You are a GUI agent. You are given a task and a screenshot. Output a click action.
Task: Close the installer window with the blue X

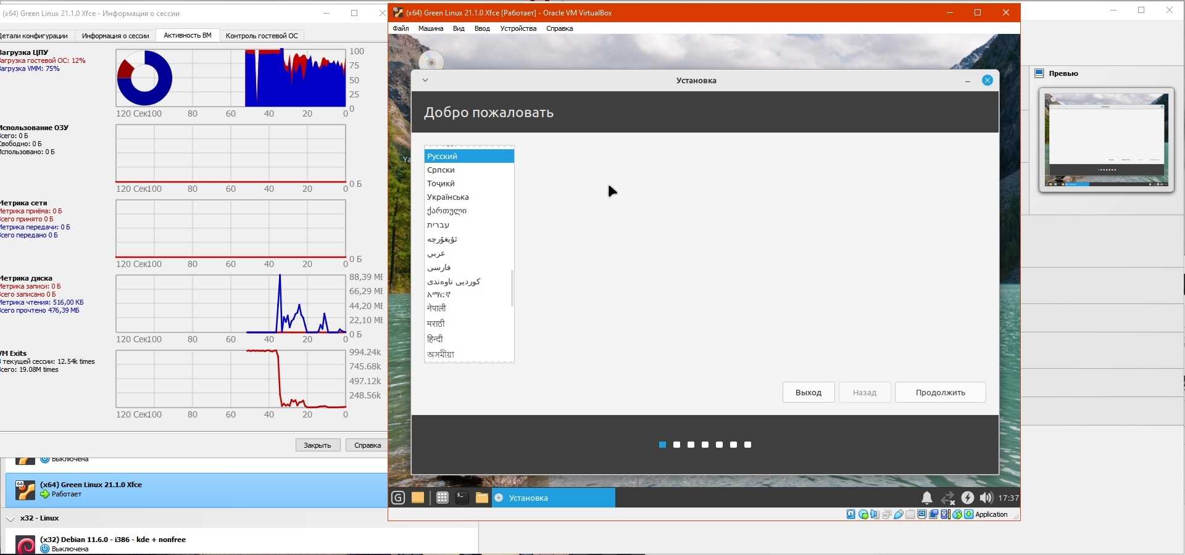(x=987, y=80)
